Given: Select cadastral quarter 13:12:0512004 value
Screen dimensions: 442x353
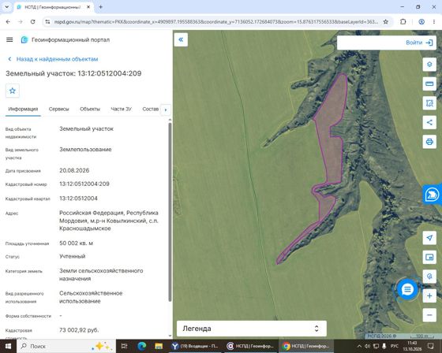Looking at the screenshot, I should tap(78, 199).
